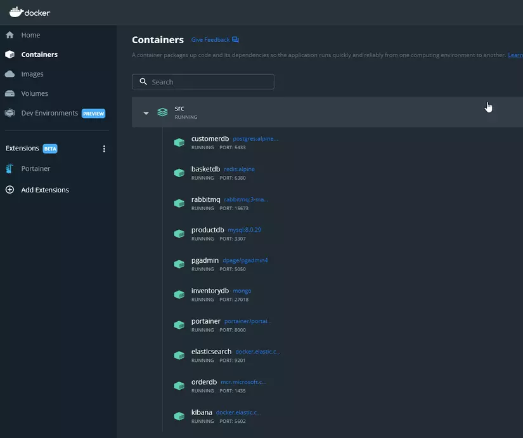Click the BETA badge beside Extensions

click(x=50, y=149)
